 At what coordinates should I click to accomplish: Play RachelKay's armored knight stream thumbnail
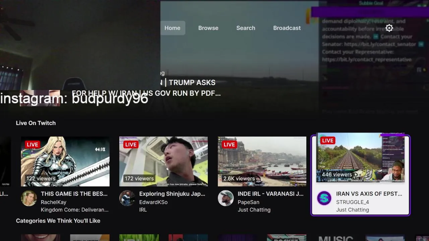pos(65,161)
